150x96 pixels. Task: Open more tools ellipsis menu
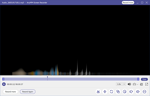(x=144, y=92)
